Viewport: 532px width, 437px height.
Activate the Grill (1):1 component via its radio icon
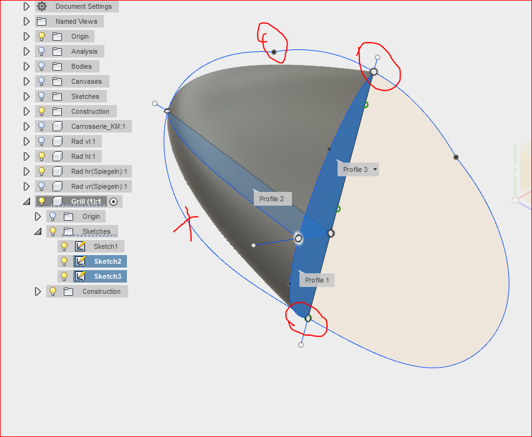click(x=113, y=201)
